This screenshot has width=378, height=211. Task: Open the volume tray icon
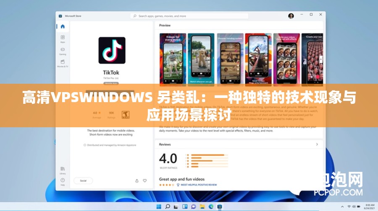tap(354, 207)
